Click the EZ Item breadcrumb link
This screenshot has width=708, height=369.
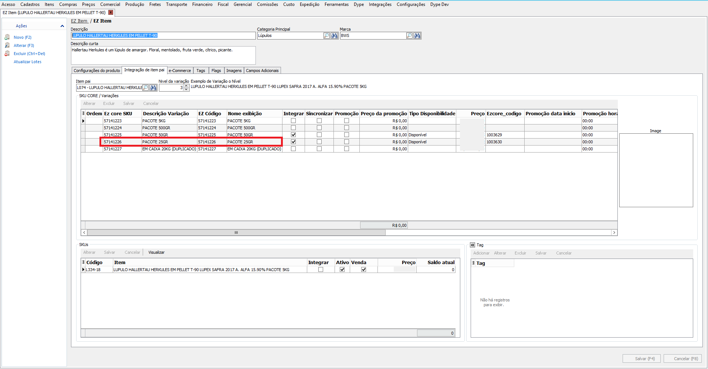point(79,21)
